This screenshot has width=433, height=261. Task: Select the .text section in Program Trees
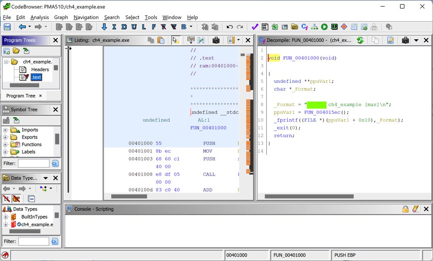tap(36, 77)
